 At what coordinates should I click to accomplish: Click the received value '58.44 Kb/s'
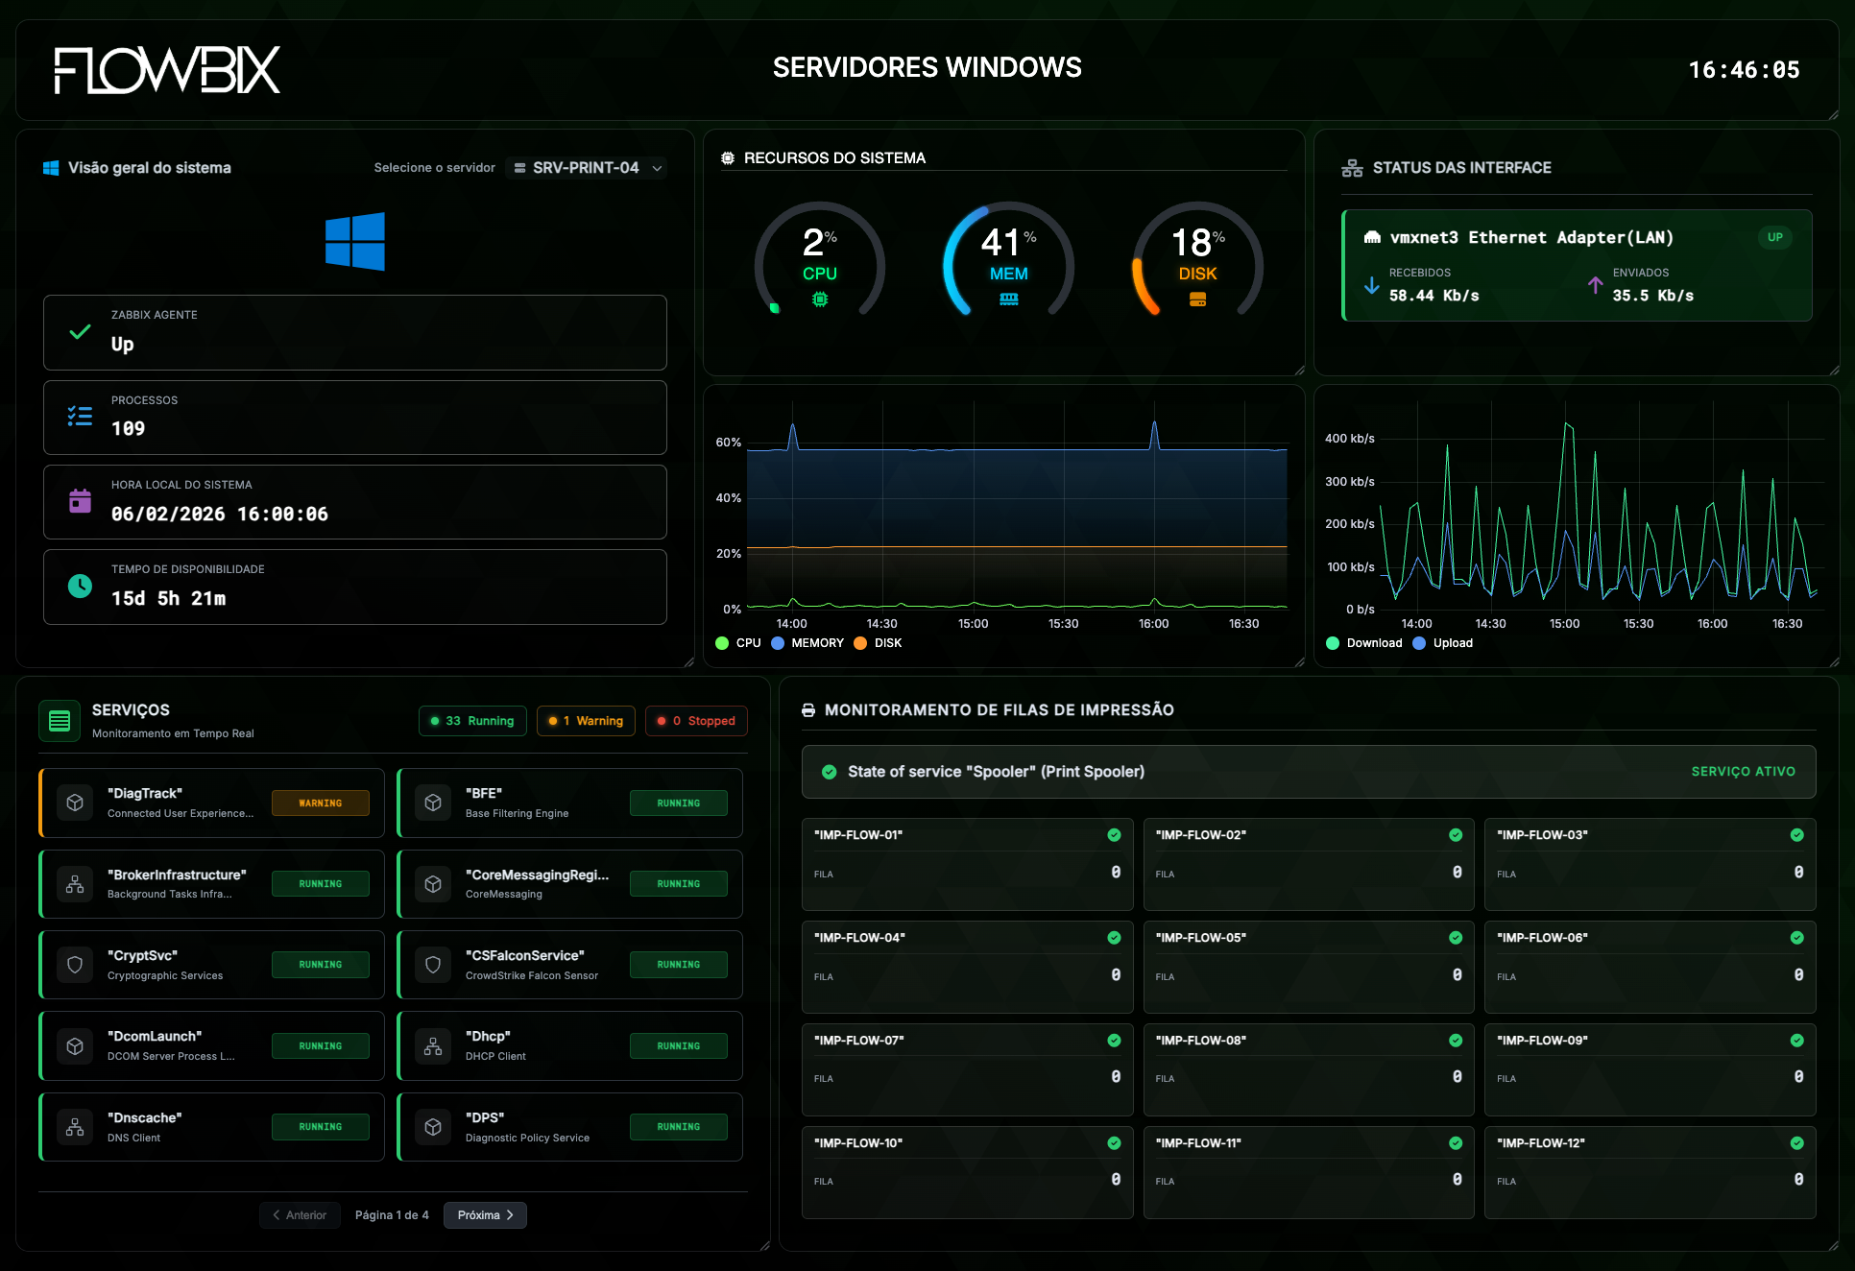[x=1434, y=296]
